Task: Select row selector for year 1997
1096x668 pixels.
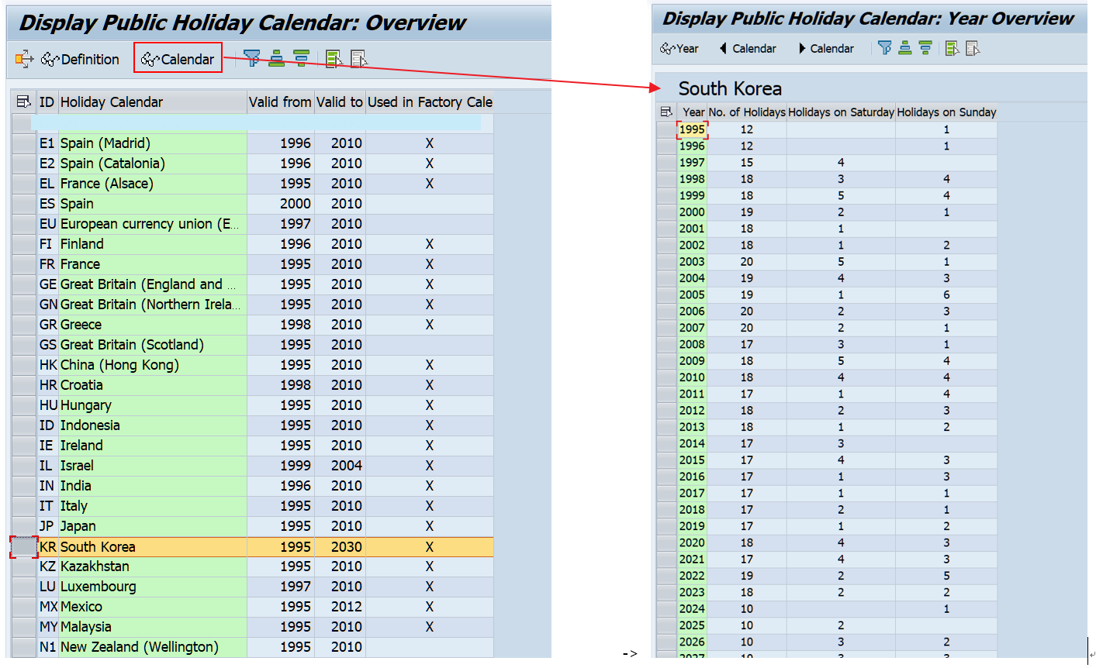Action: [666, 162]
